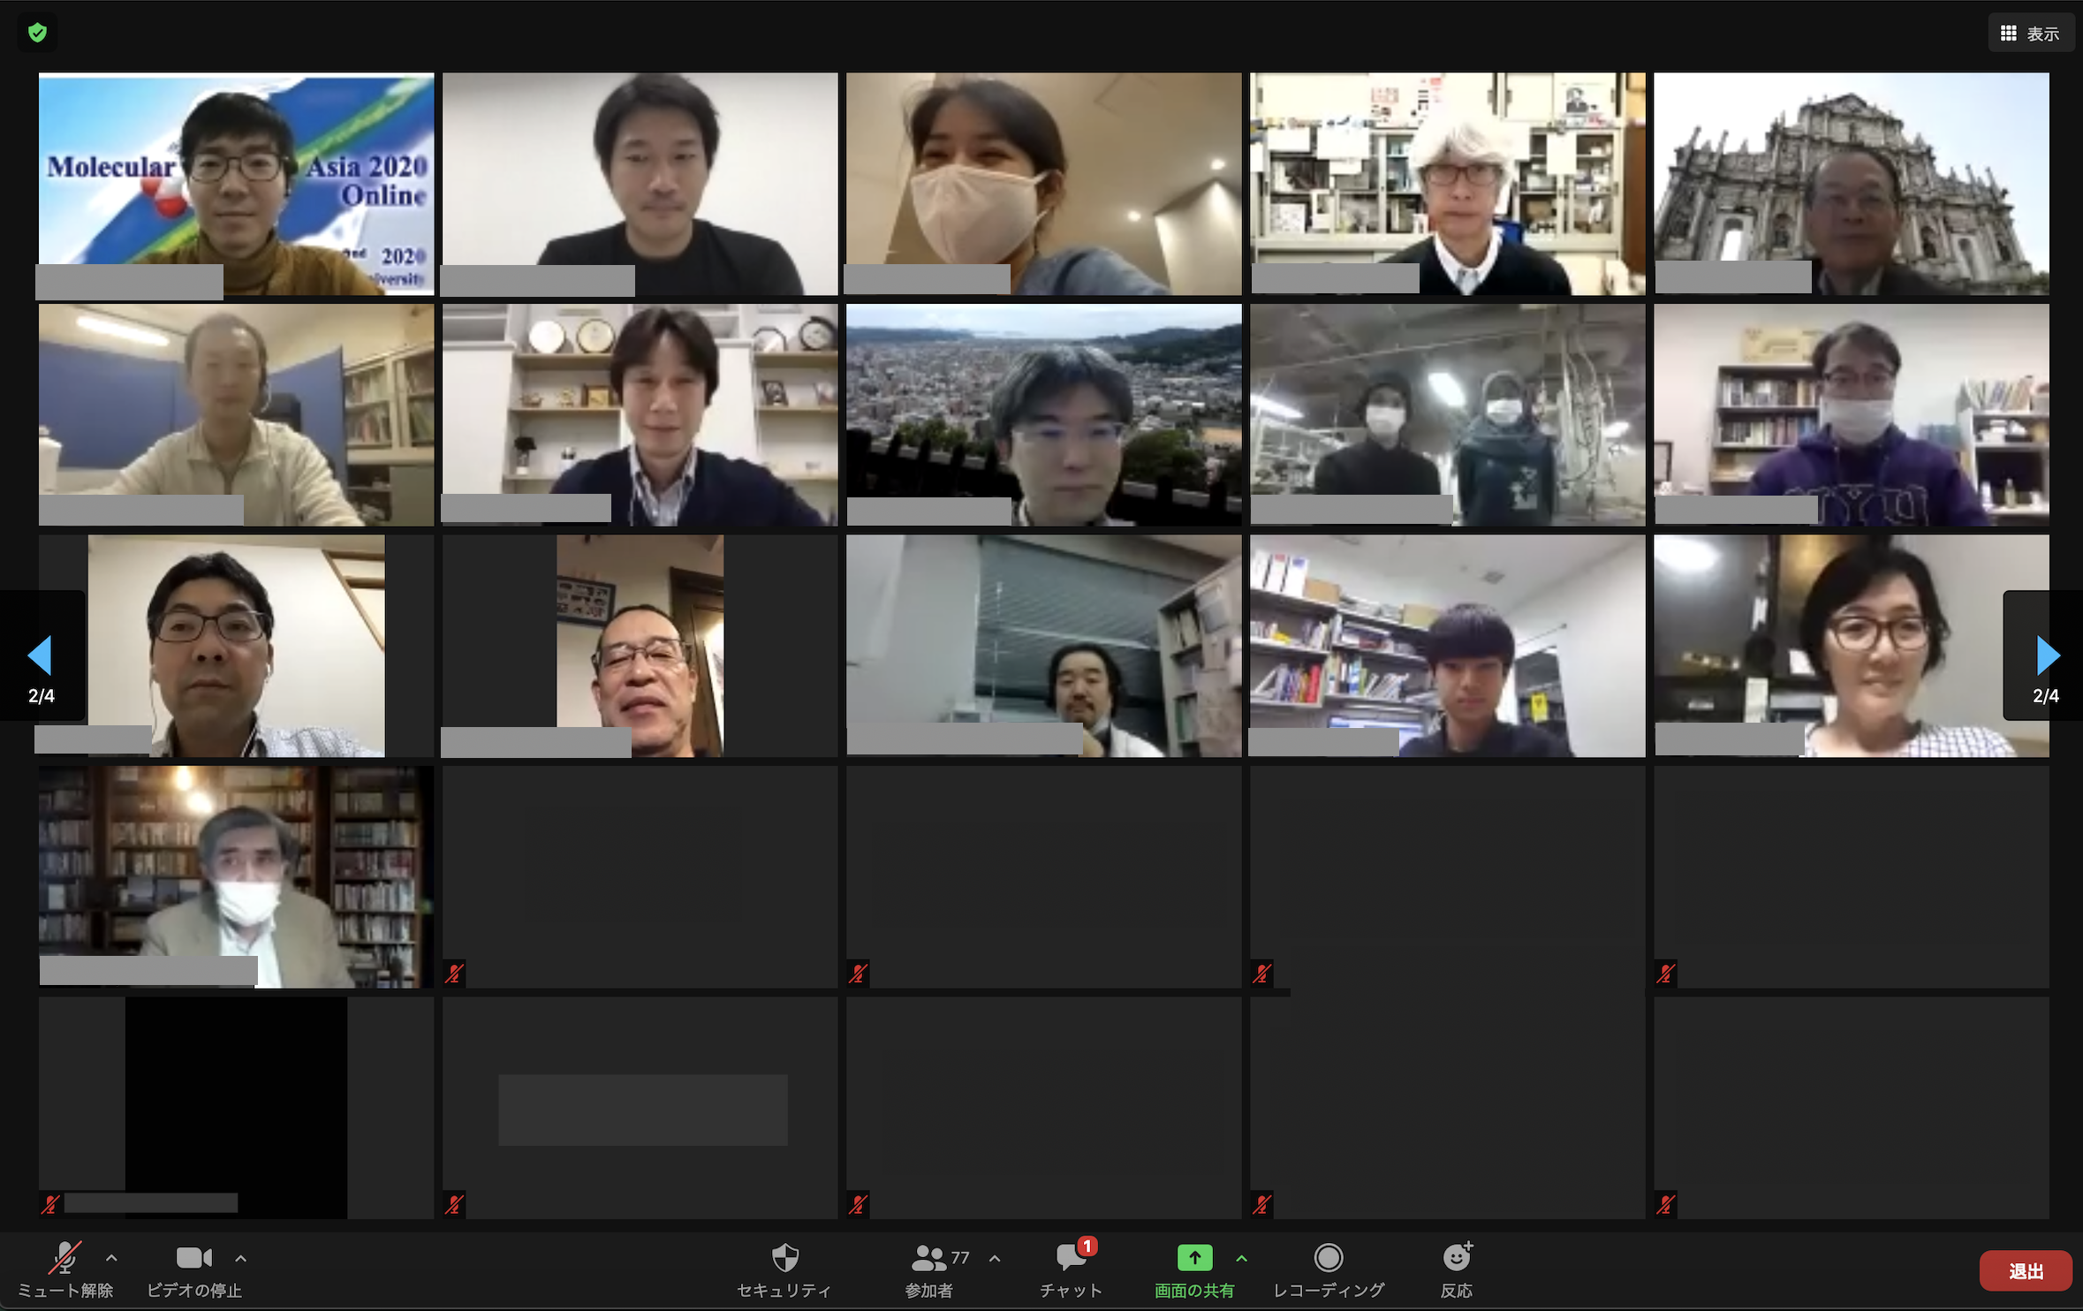Open the セキュリティ shield menu

[784, 1270]
